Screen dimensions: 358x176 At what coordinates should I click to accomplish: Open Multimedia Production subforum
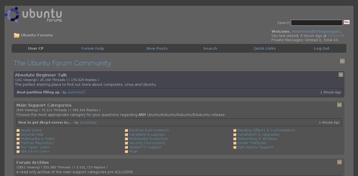[149, 139]
